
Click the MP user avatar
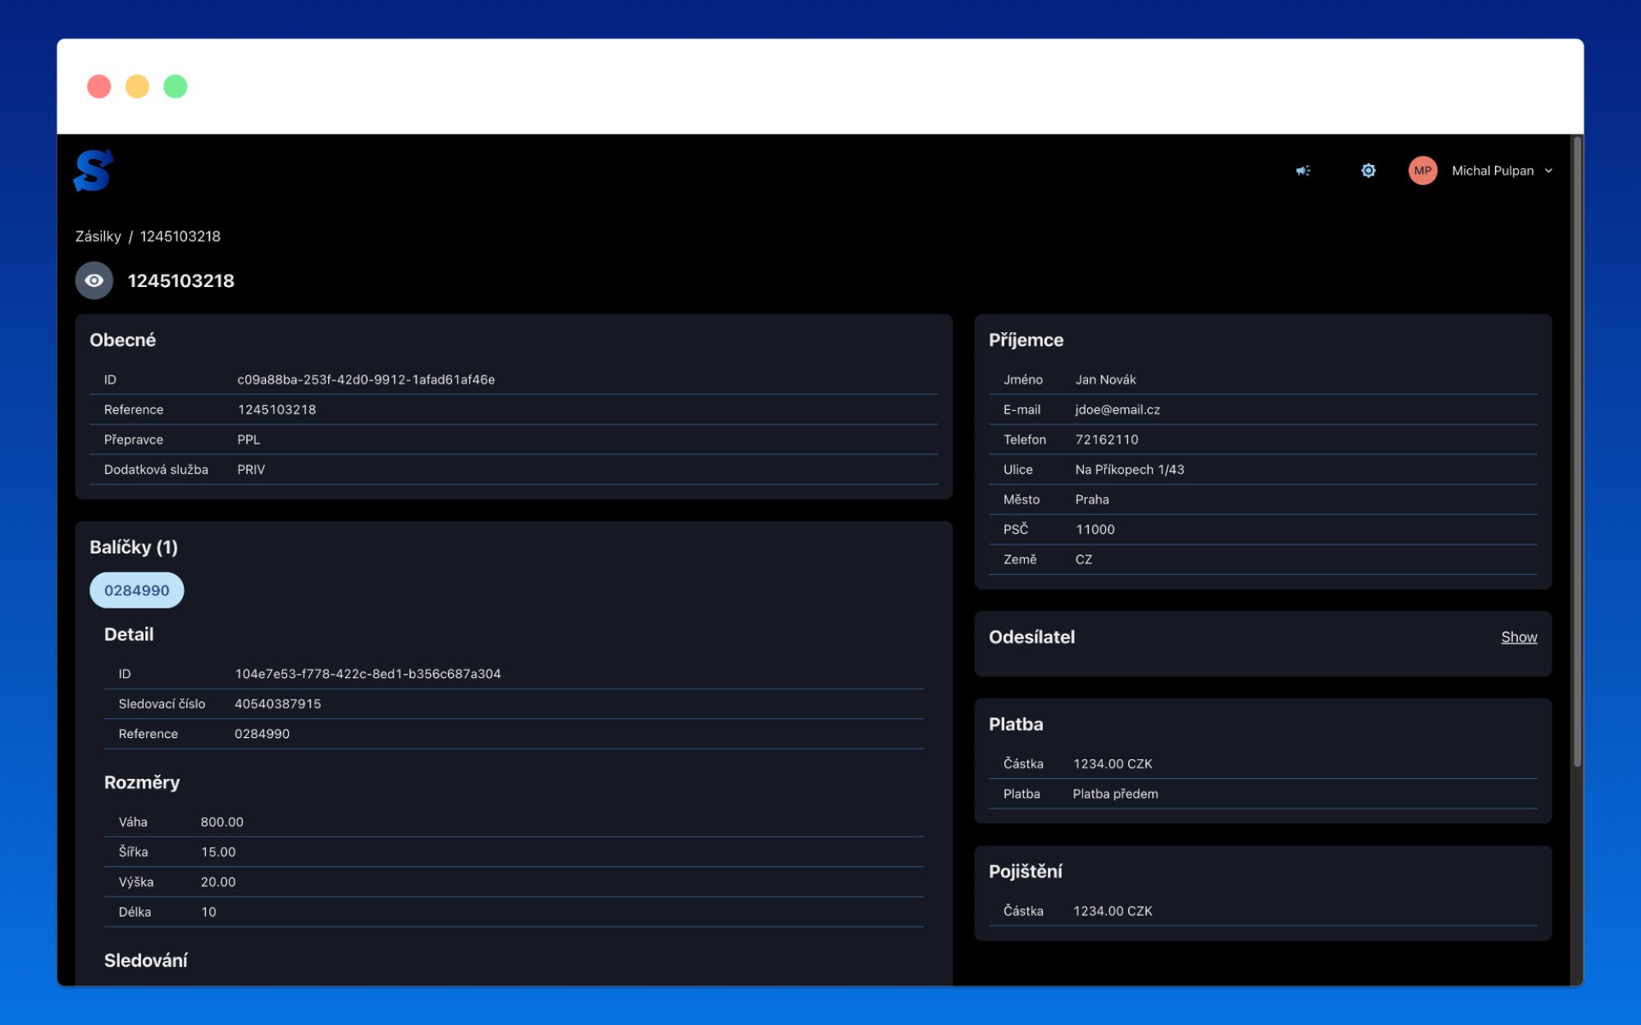tap(1422, 171)
